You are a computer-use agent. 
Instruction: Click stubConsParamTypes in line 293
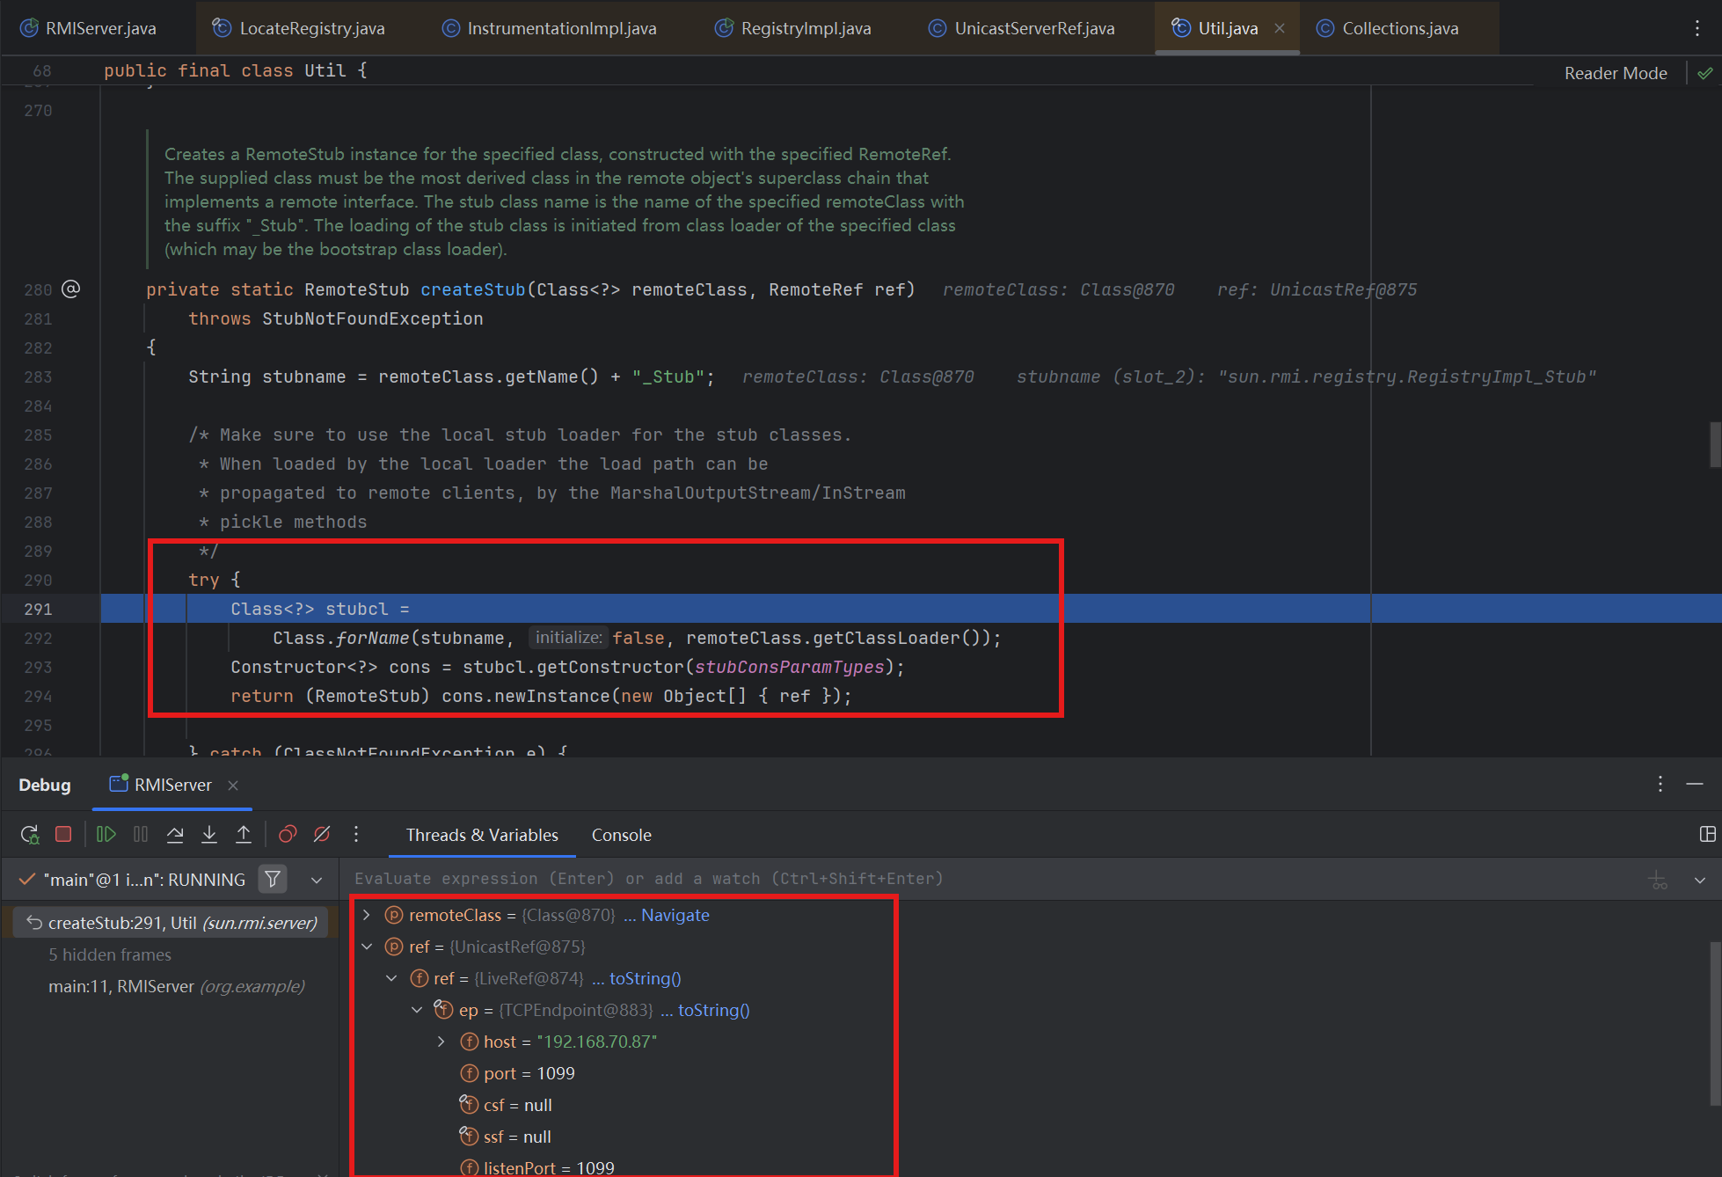click(x=789, y=667)
